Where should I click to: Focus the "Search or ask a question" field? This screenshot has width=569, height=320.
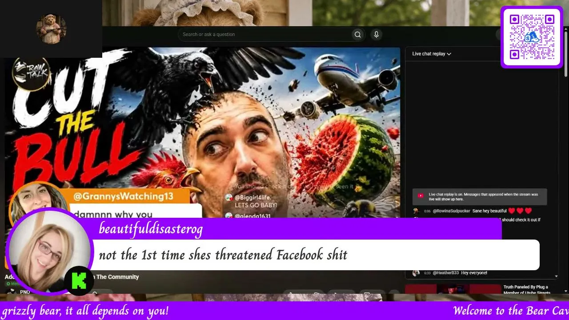264,35
